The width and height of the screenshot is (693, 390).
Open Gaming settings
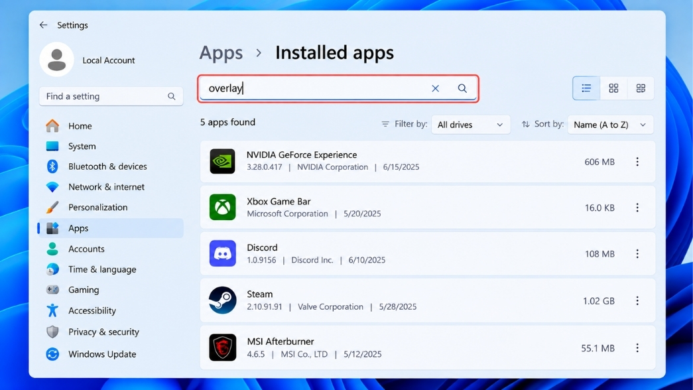(x=111, y=290)
